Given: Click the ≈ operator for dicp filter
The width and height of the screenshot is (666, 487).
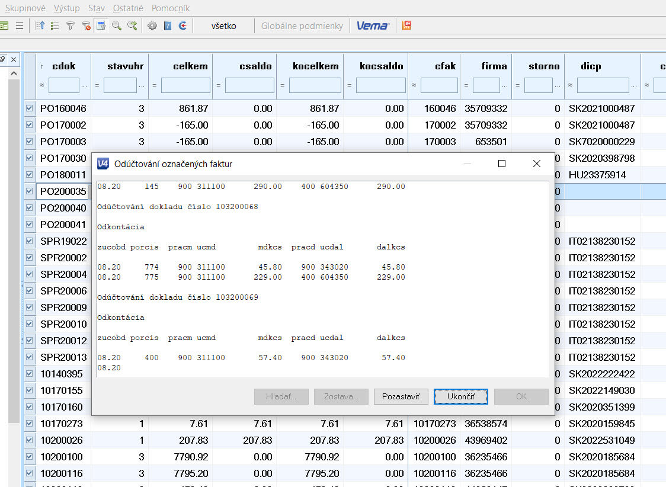Looking at the screenshot, I should tap(571, 85).
